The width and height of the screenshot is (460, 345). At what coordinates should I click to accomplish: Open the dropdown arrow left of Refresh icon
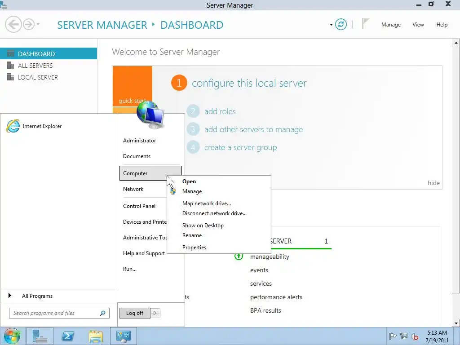331,25
